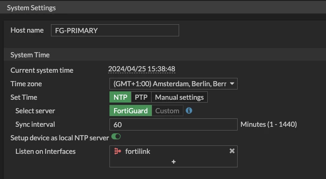Click the Select server label
The width and height of the screenshot is (326, 179).
coord(35,111)
